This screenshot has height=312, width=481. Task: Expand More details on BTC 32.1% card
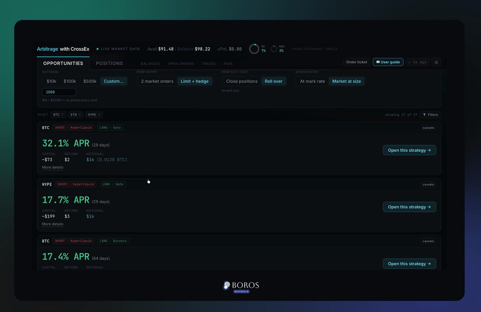[53, 167]
